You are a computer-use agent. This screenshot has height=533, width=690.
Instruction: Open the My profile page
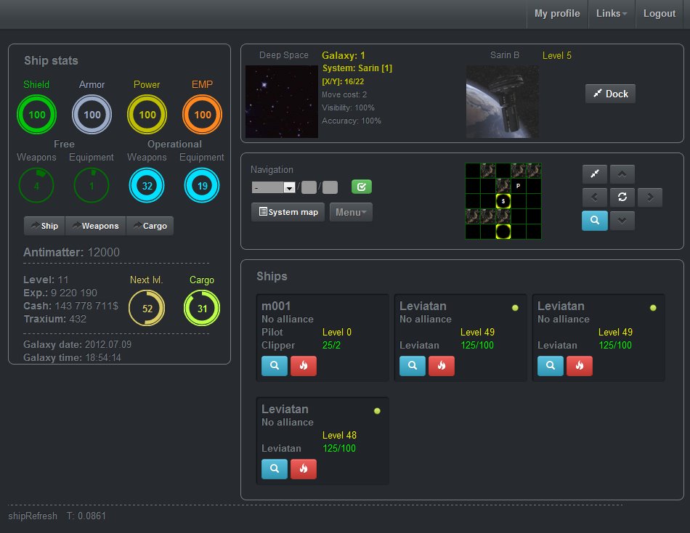tap(557, 14)
